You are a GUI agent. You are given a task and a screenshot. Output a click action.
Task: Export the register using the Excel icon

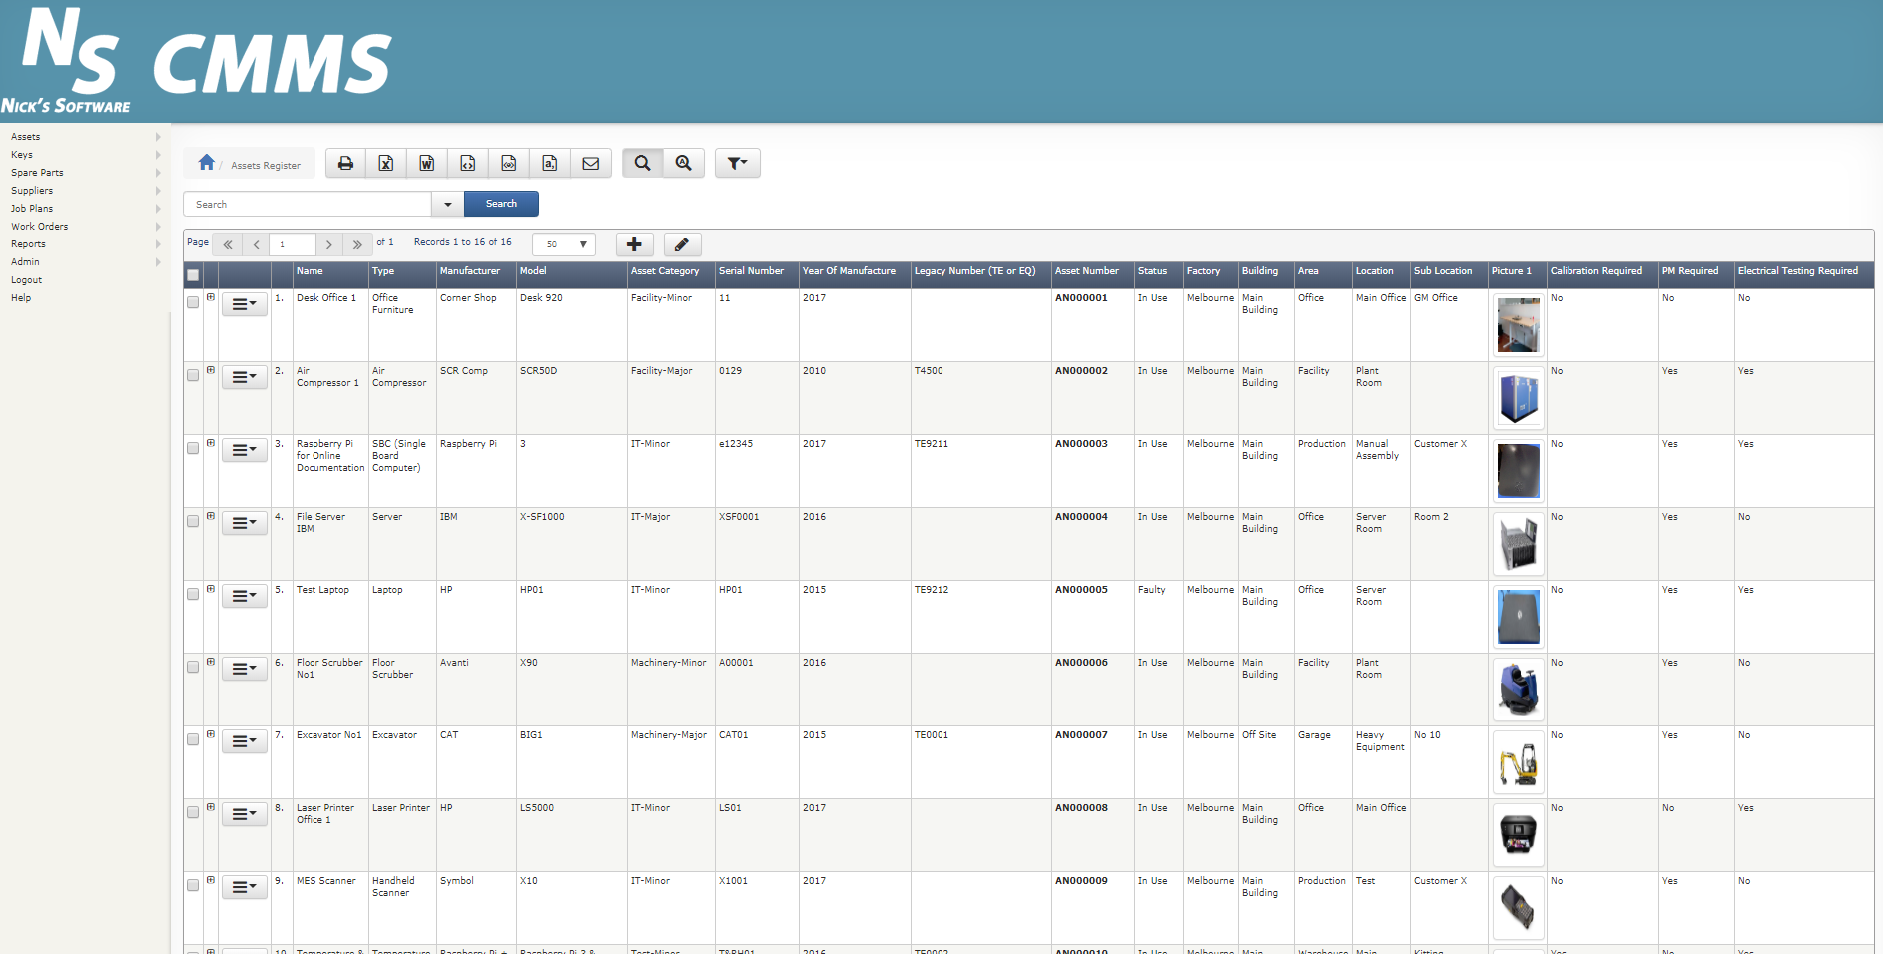tap(386, 163)
